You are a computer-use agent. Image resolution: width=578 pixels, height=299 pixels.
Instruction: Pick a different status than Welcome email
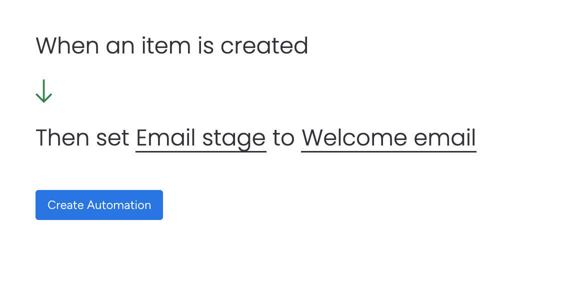point(388,138)
